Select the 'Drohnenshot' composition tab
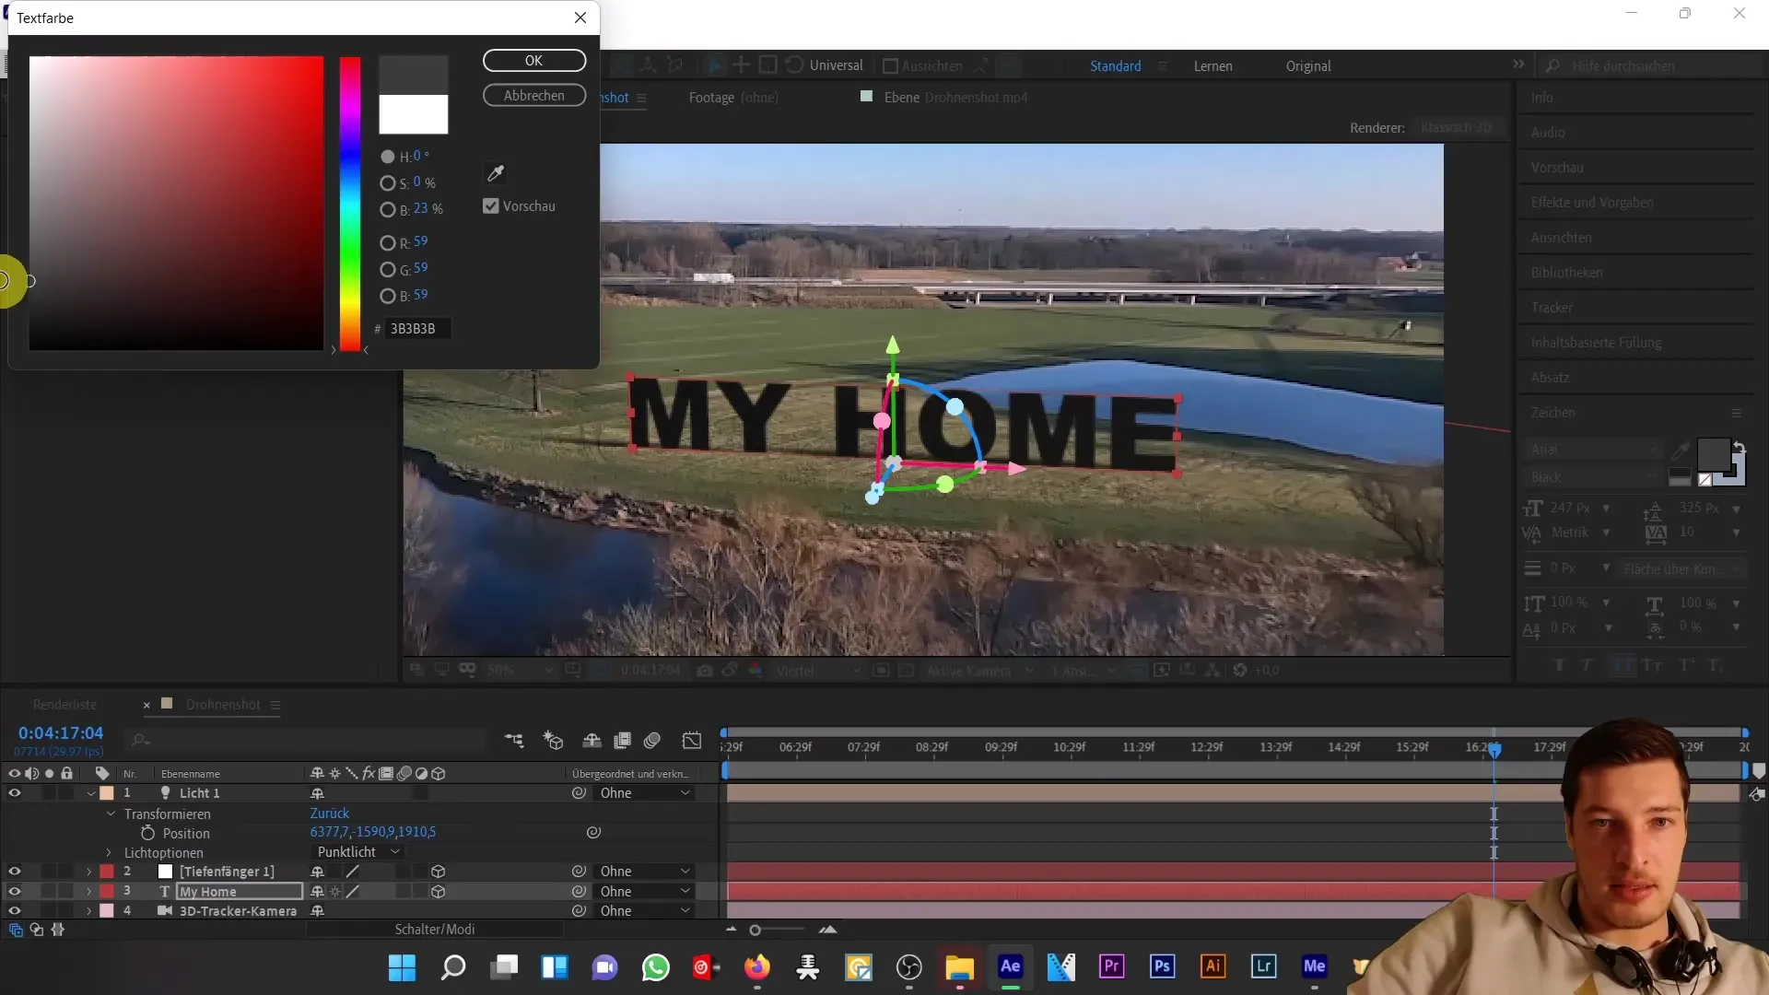Viewport: 1769px width, 995px height. (x=222, y=706)
